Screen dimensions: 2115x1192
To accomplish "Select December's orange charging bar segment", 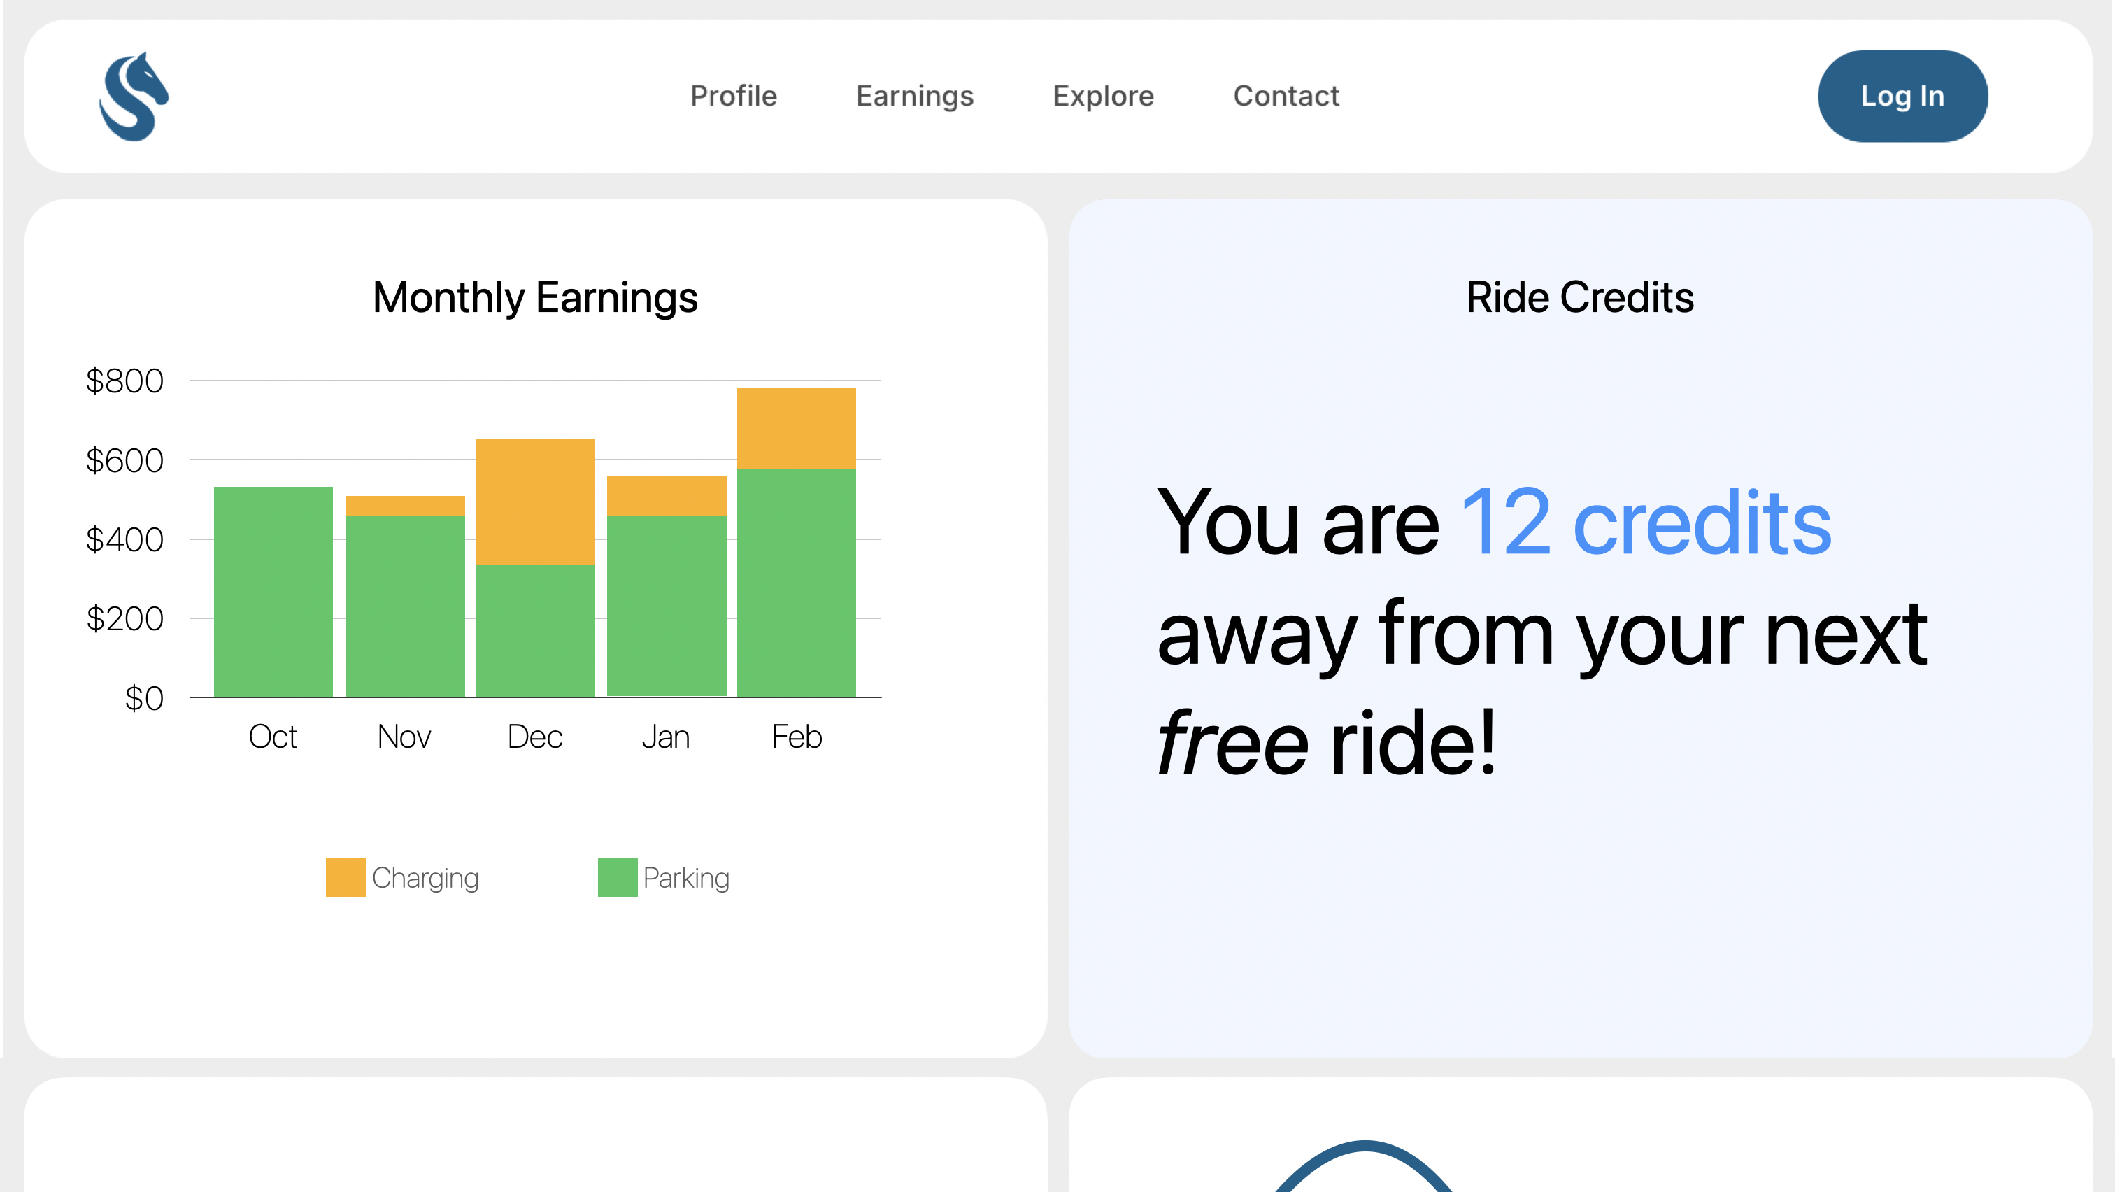I will 535,501.
